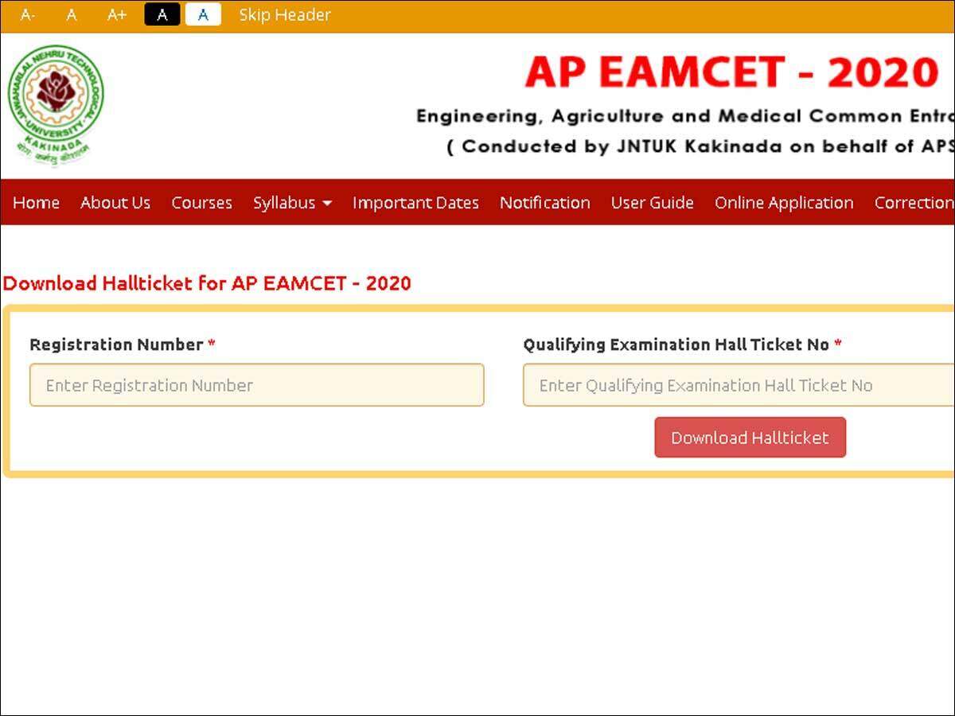Go to the Home page
The image size is (955, 716).
[x=36, y=203]
